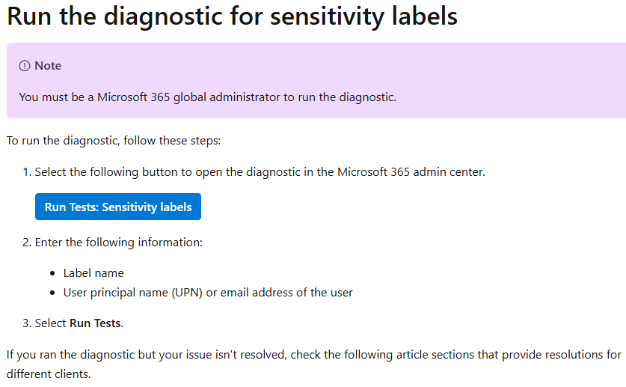
Task: Click the page heading Run the diagnostic for sensitivity labels
Action: click(x=232, y=16)
